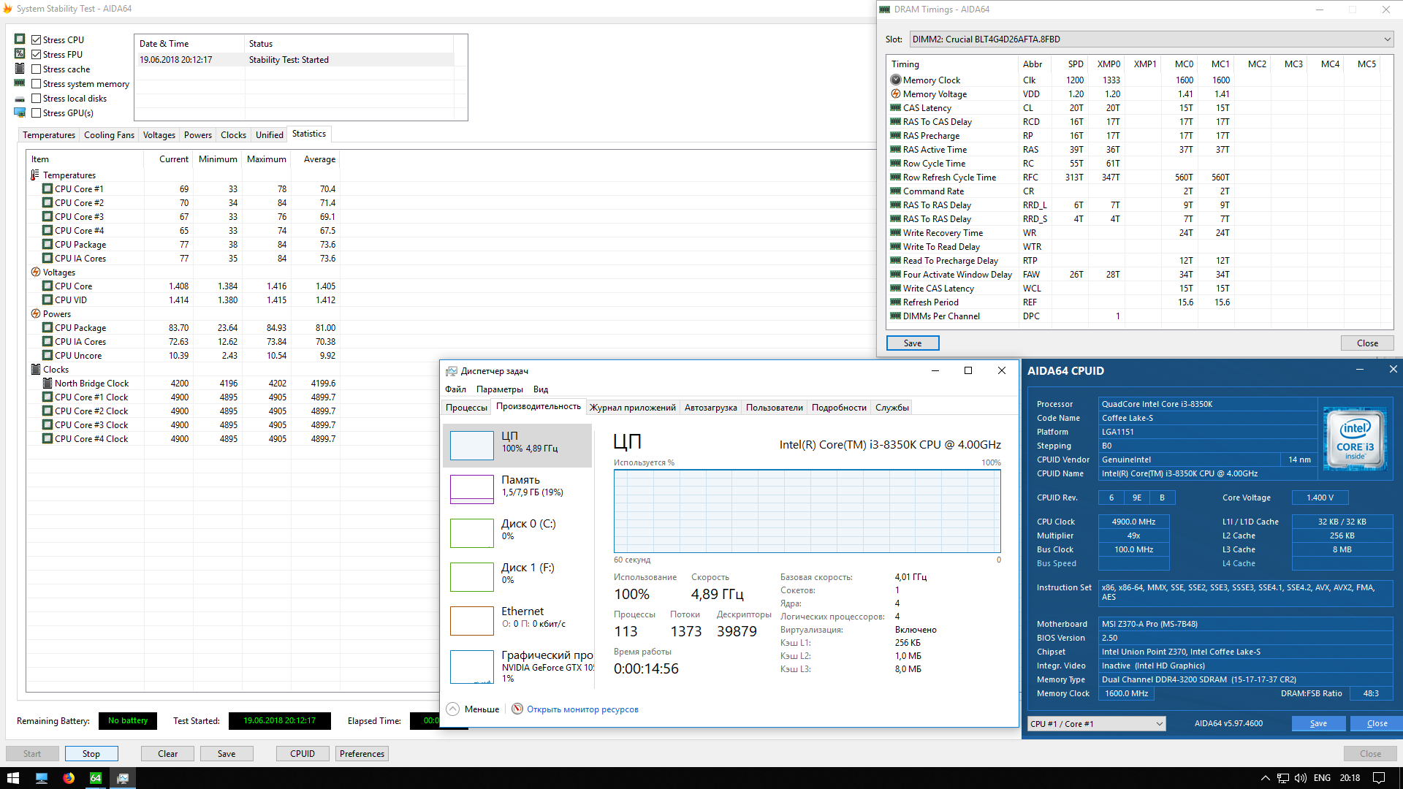
Task: Show hidden system tray icons
Action: click(1265, 778)
